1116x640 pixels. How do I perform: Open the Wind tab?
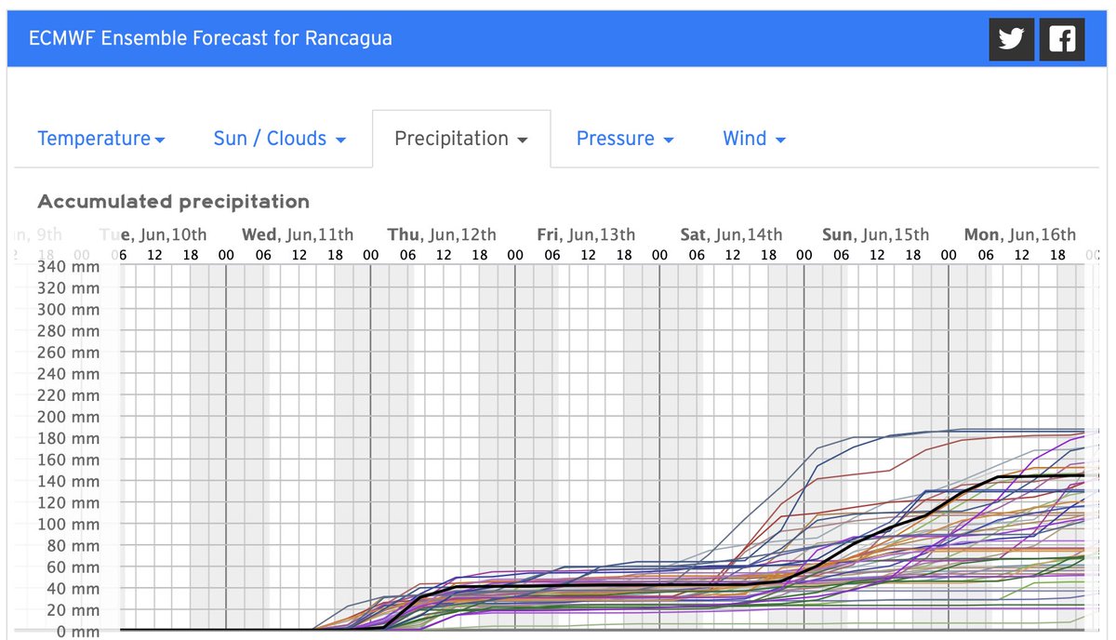pyautogui.click(x=754, y=139)
